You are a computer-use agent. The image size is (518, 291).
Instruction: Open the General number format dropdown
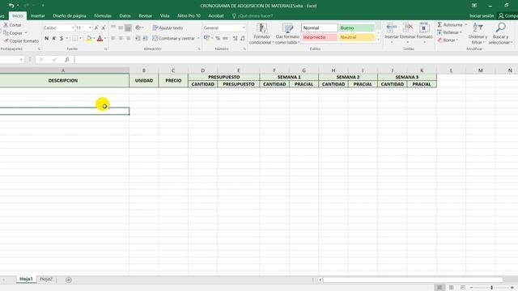point(244,28)
